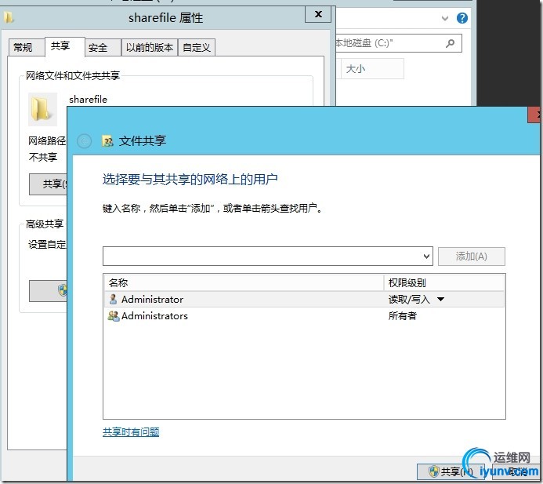This screenshot has height=484, width=543.
Task: Click the disabled 添加(A) button
Action: click(472, 257)
